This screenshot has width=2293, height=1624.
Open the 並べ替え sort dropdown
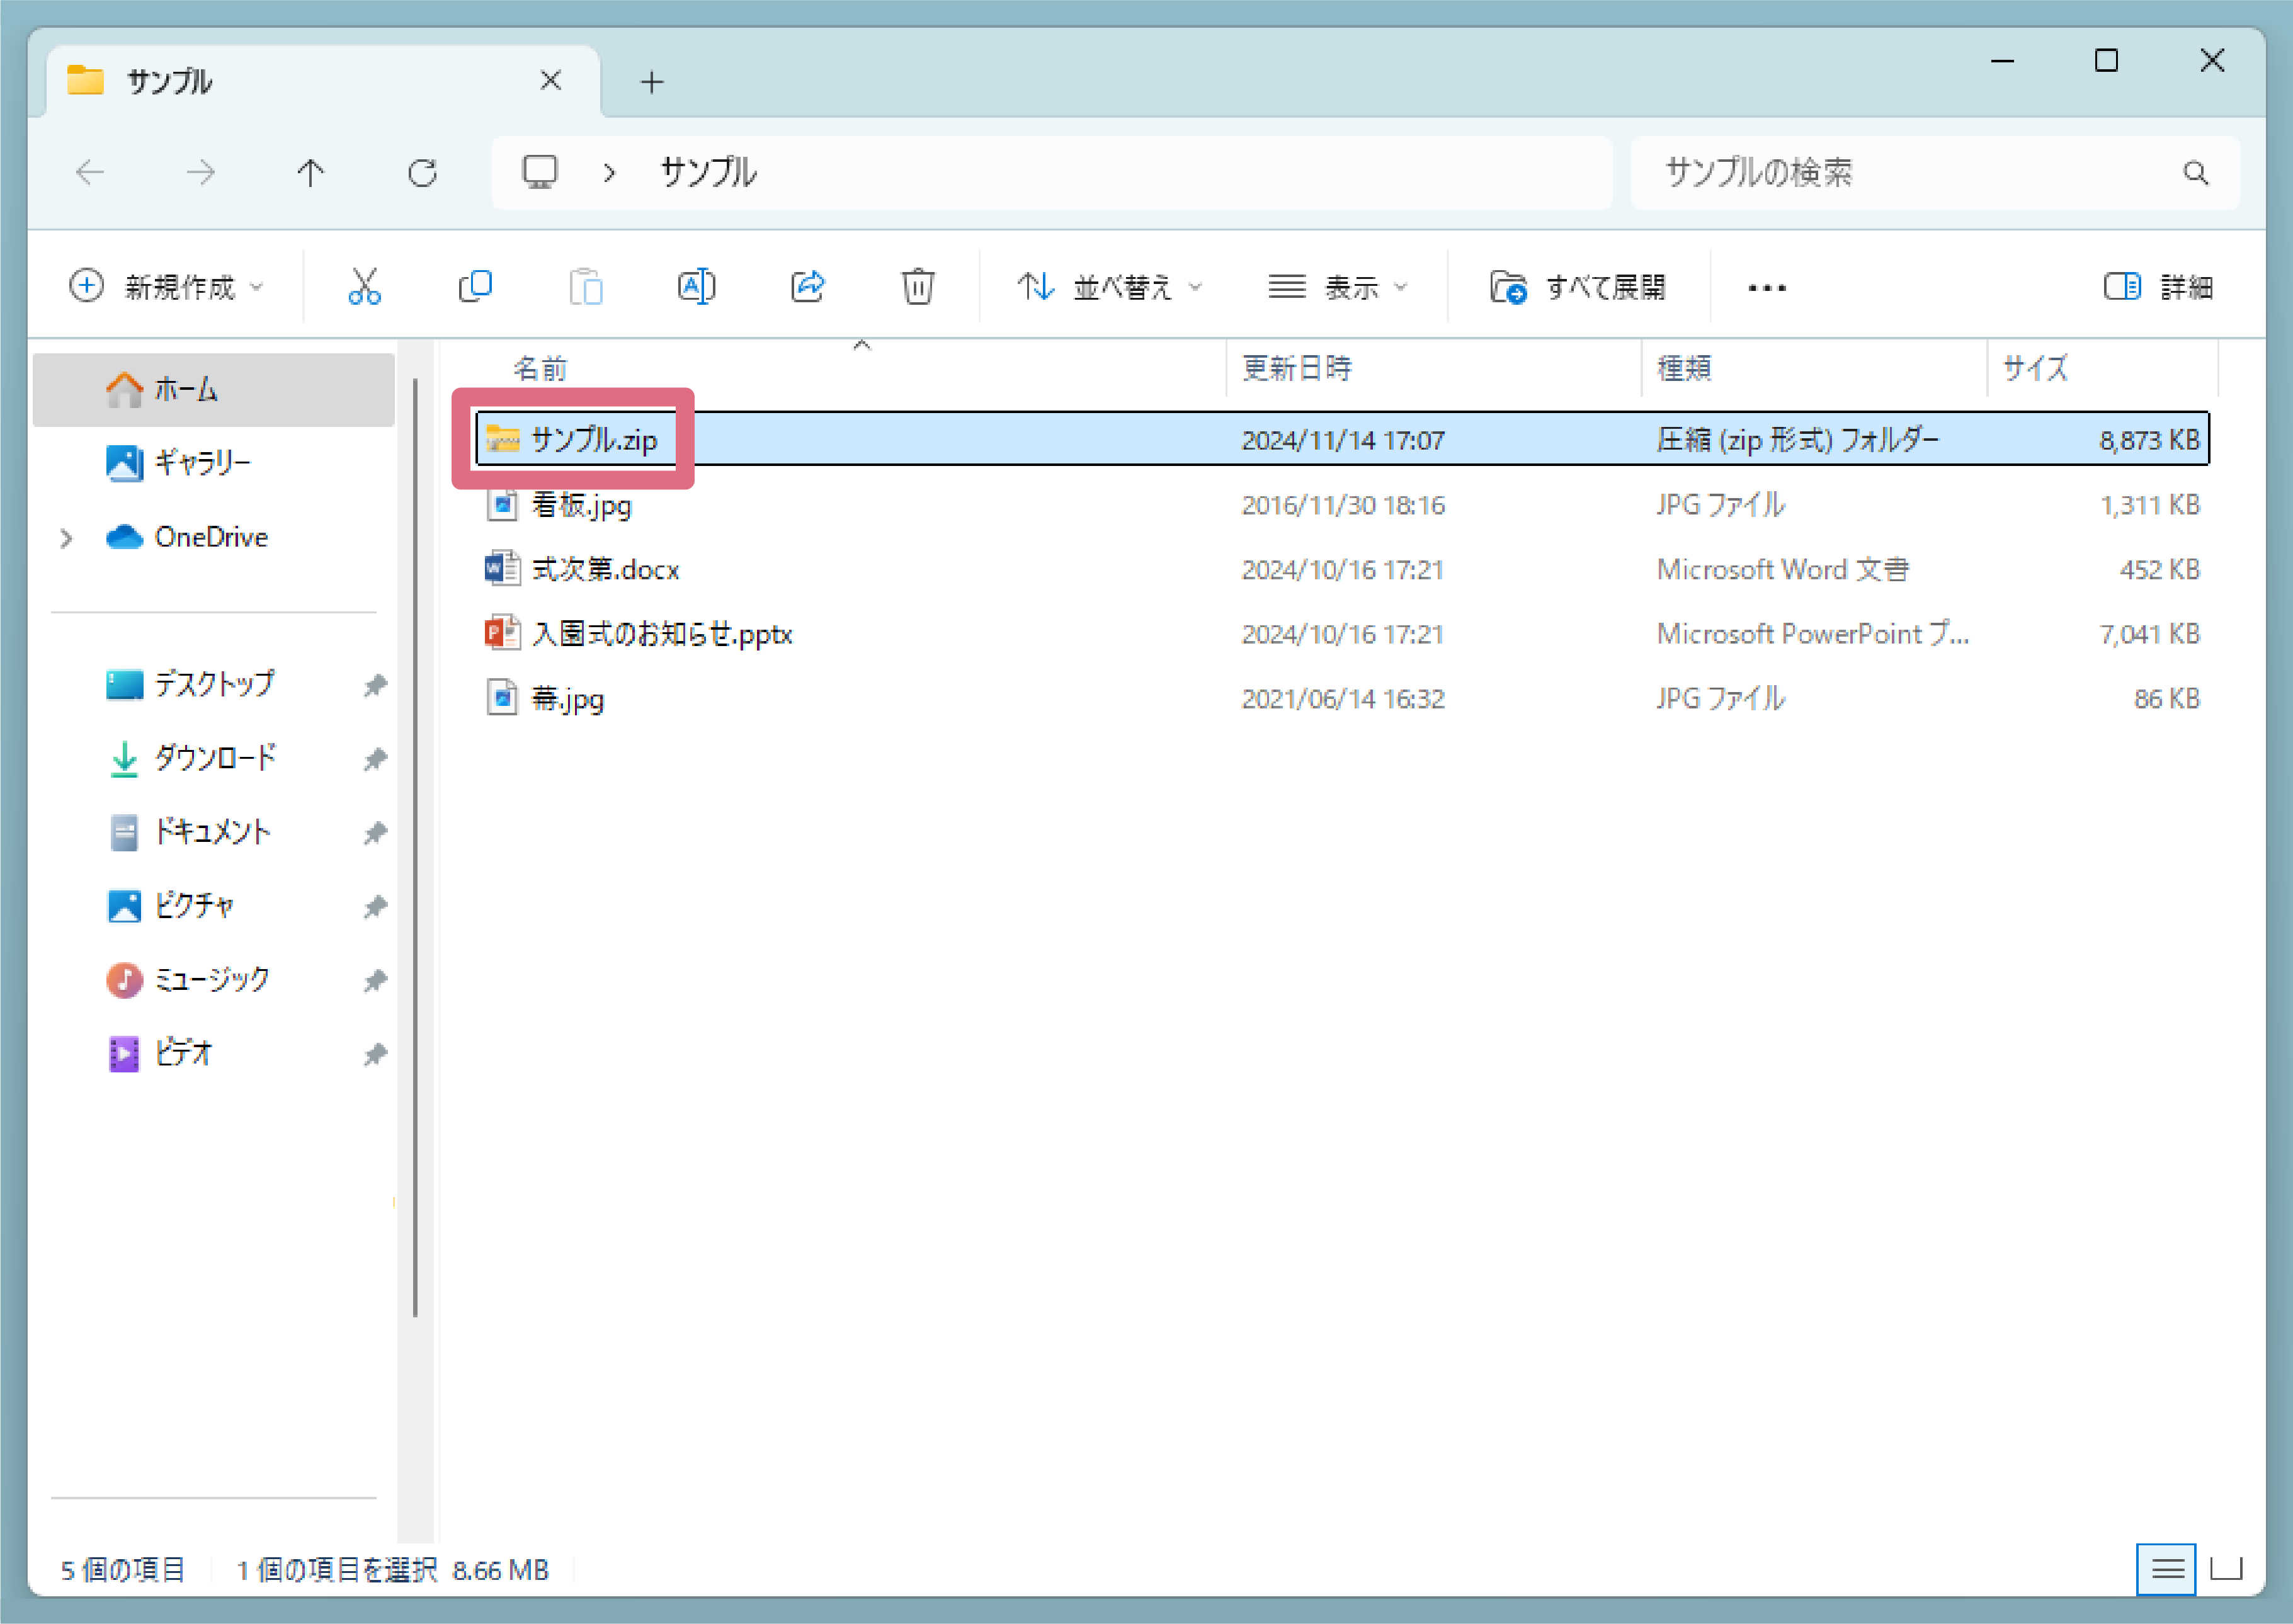(x=1109, y=287)
